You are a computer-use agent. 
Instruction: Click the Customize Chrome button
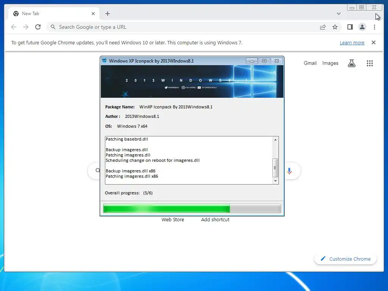[x=345, y=259]
